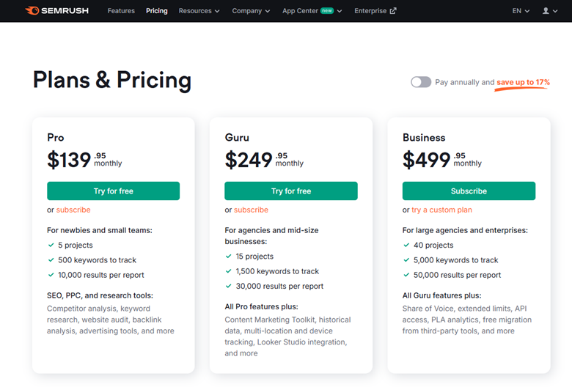Toggle the Pay annually switch
Image resolution: width=572 pixels, height=387 pixels.
(x=421, y=82)
